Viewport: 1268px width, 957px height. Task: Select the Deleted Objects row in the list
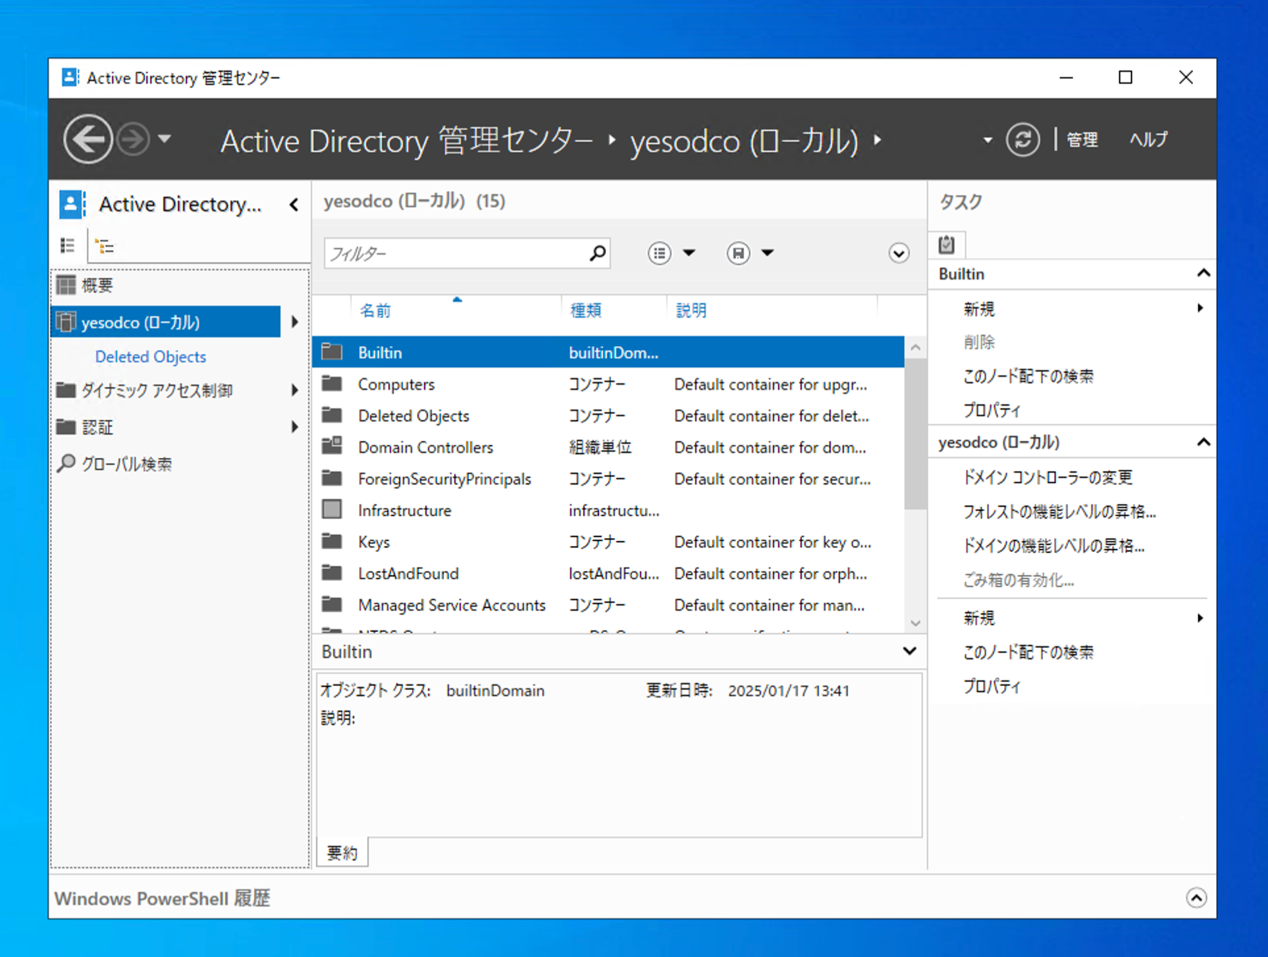tap(608, 415)
